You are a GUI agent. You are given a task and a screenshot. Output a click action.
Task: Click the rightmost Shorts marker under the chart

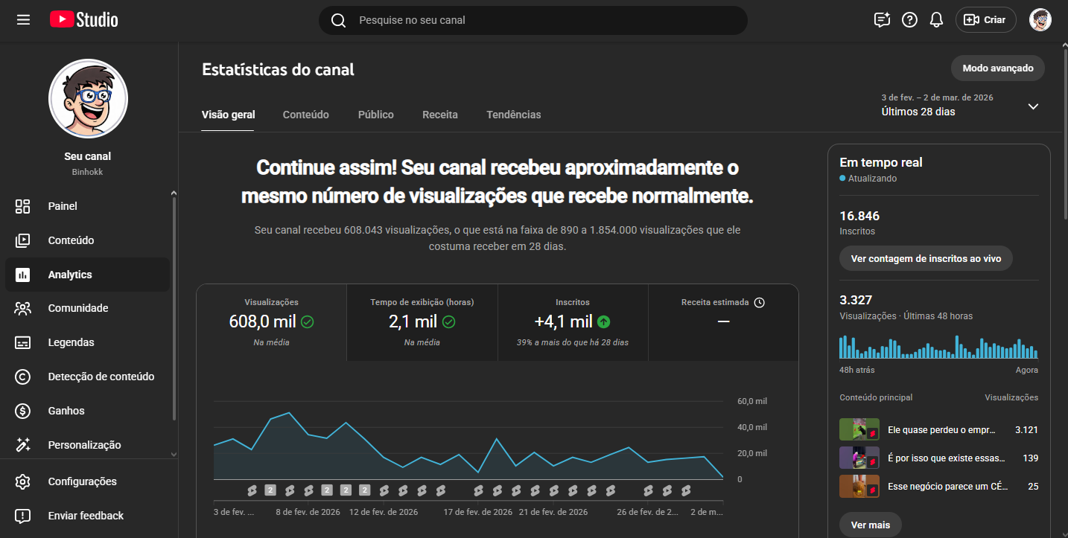pyautogui.click(x=686, y=490)
